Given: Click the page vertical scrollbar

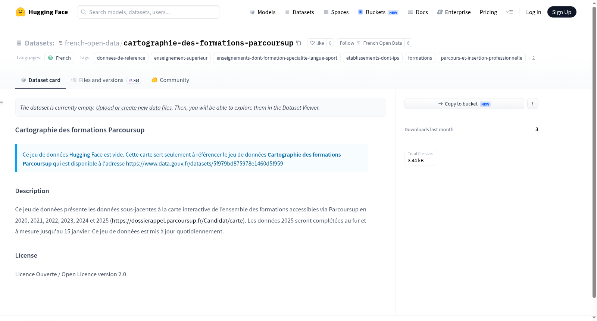Looking at the screenshot, I should pos(594,152).
